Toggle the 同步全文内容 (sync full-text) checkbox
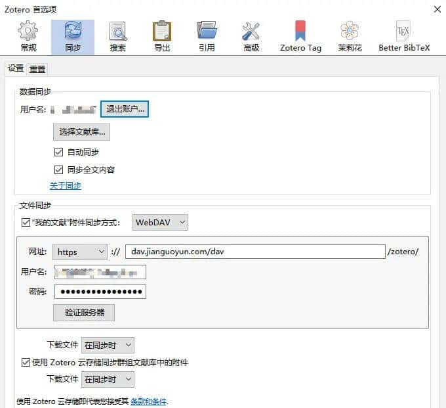 58,170
